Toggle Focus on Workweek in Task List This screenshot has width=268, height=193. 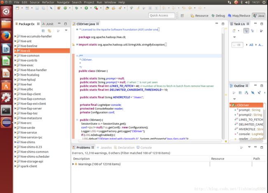(x=261, y=31)
